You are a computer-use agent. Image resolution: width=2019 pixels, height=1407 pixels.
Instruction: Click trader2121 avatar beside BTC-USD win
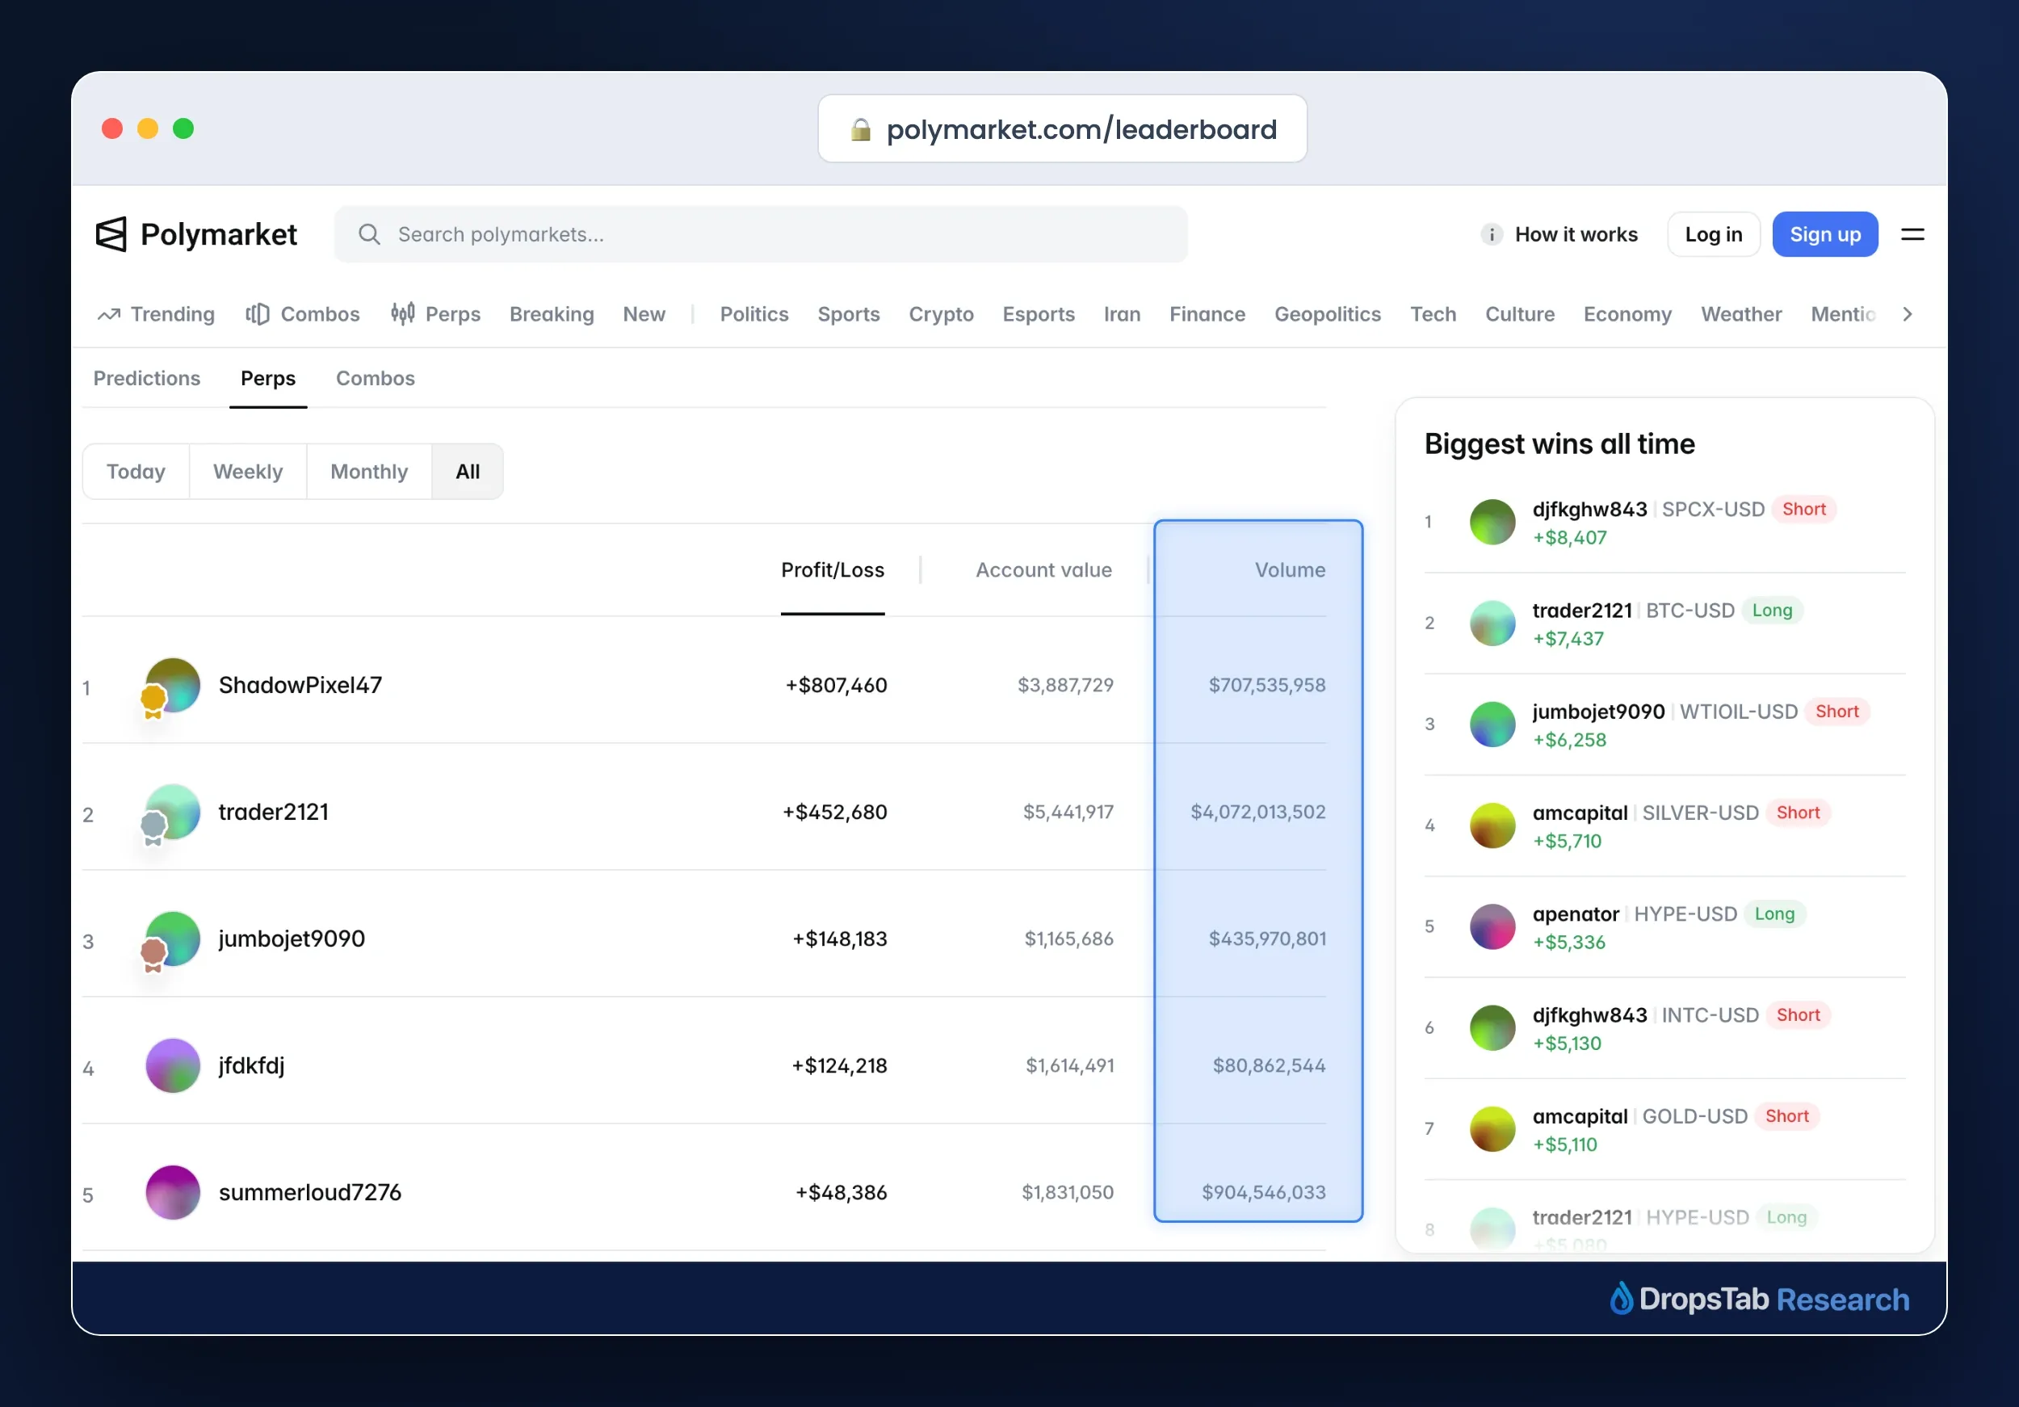click(x=1492, y=624)
